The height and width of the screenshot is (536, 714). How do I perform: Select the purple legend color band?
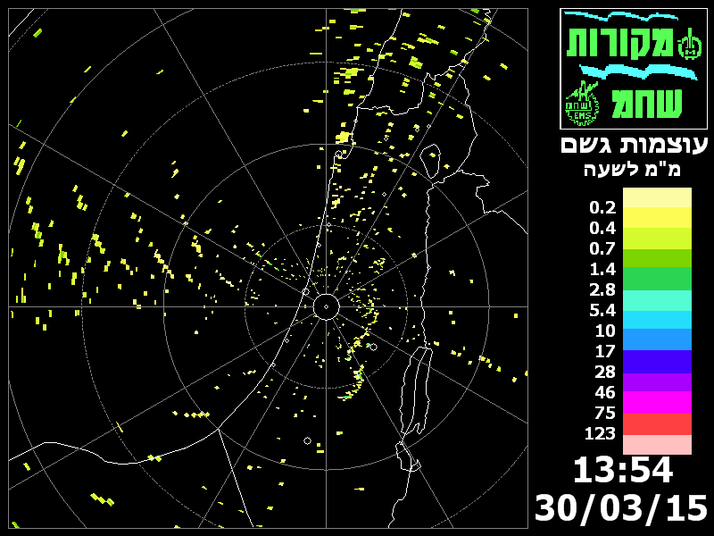coord(657,381)
